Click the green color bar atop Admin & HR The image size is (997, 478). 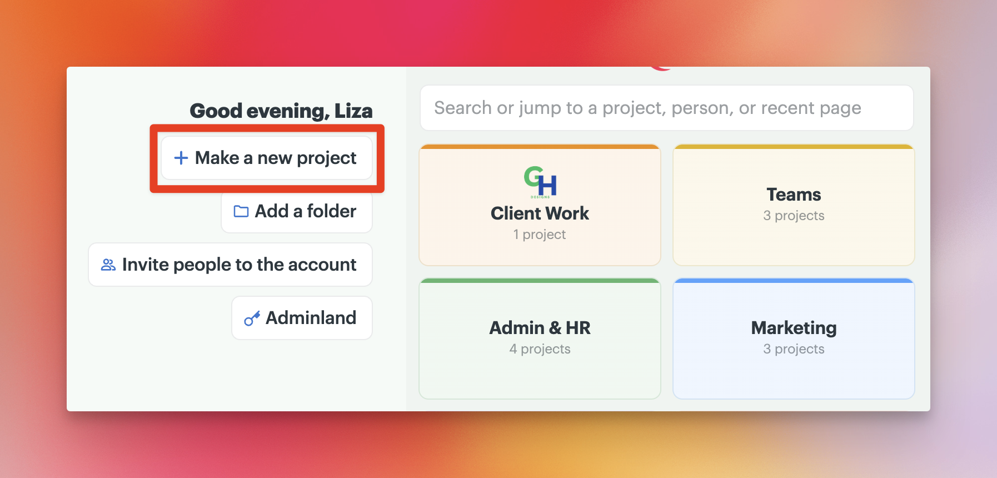(540, 281)
